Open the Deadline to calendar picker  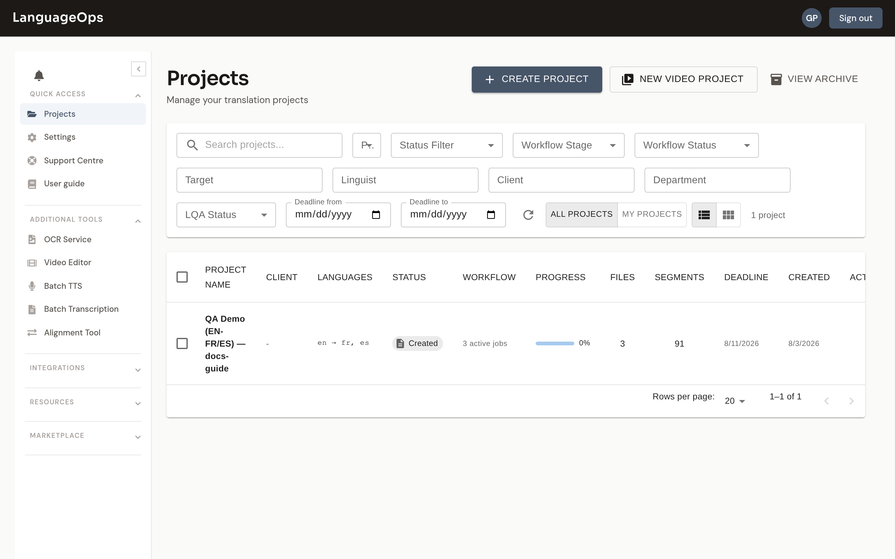pos(491,215)
